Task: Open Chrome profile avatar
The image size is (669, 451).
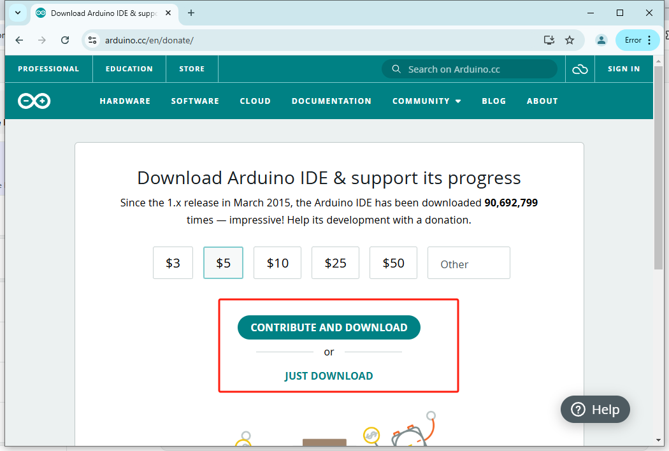Action: pos(601,40)
